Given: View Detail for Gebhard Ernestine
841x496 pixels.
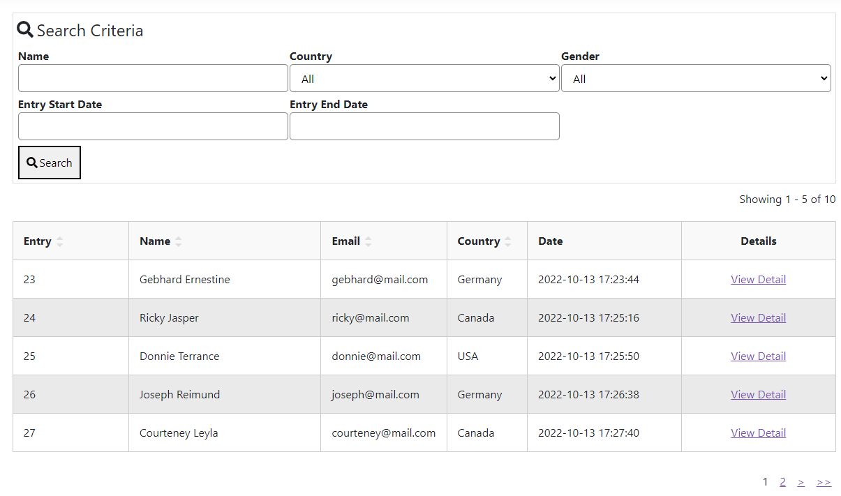Looking at the screenshot, I should (x=758, y=279).
